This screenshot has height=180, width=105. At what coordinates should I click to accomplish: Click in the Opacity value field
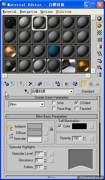pyautogui.click(x=77, y=138)
